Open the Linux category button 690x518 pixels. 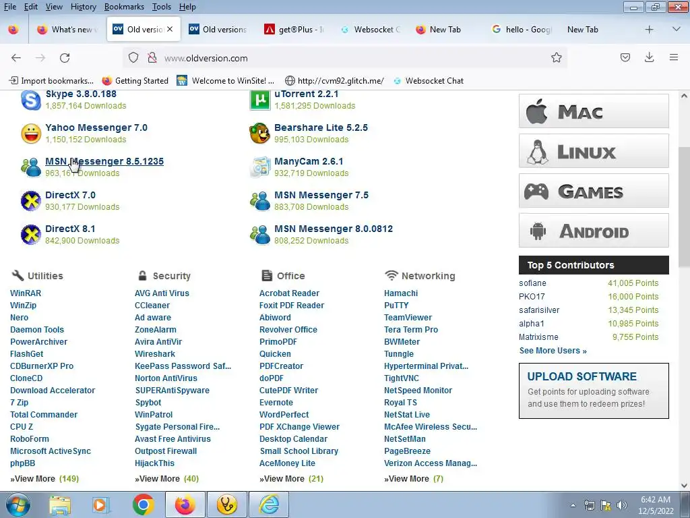tap(594, 151)
